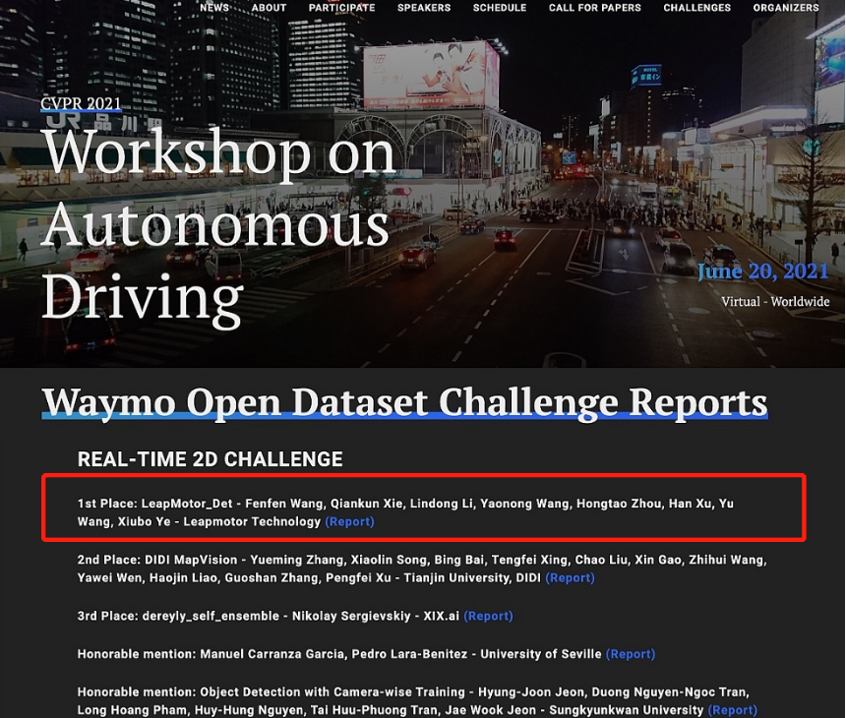
Task: View the ORGANIZERS page
Action: tap(786, 8)
